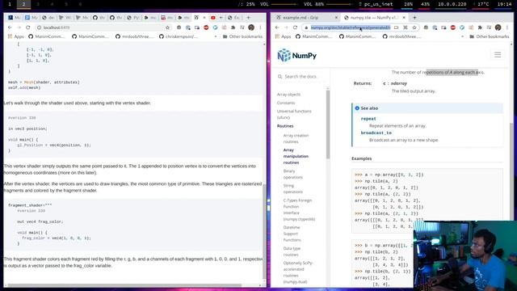Viewport: 517px width, 291px height.
Task: Open Constants in the NumPy sidebar
Action: coord(286,103)
